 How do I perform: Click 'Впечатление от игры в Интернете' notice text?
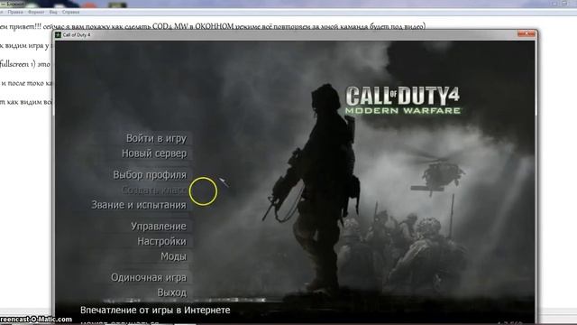[x=155, y=311]
